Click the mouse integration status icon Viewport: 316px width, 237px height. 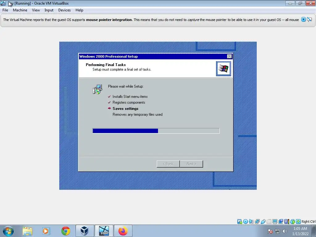coord(293,222)
